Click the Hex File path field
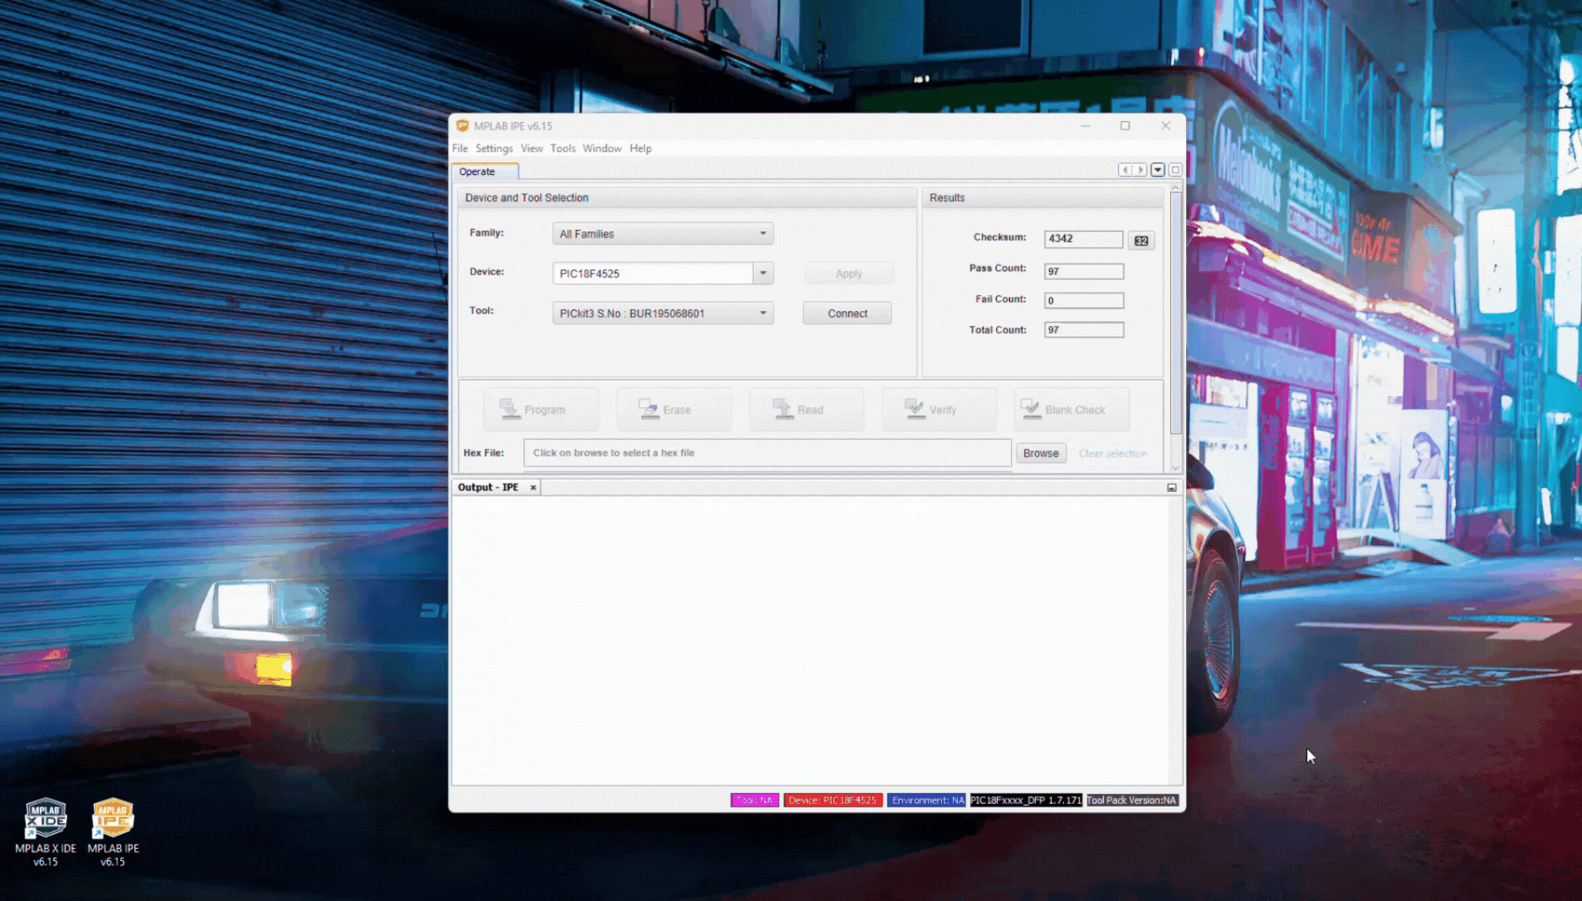 pyautogui.click(x=766, y=453)
